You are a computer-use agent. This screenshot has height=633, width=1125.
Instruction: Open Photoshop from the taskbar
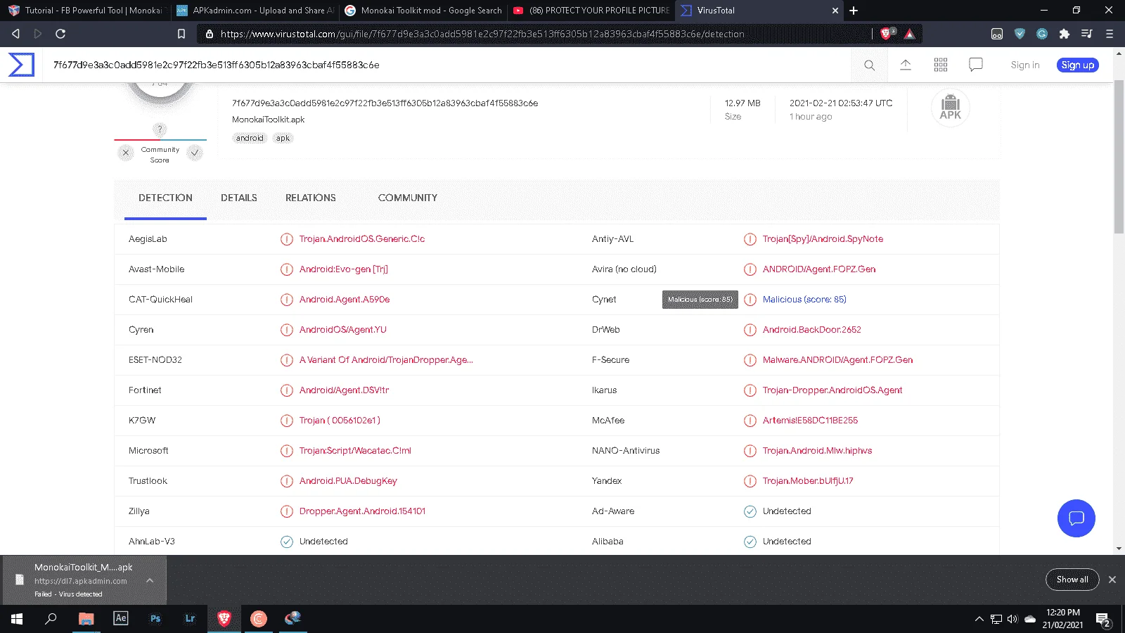coord(155,619)
